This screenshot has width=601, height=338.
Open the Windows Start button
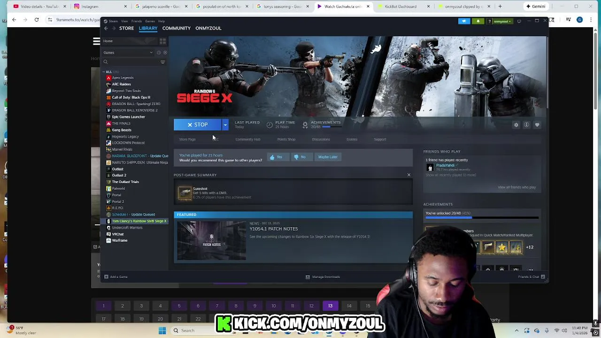tap(162, 330)
